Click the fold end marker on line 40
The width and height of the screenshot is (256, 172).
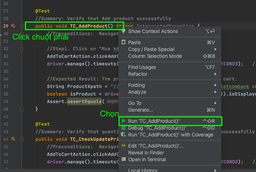coord(22,109)
